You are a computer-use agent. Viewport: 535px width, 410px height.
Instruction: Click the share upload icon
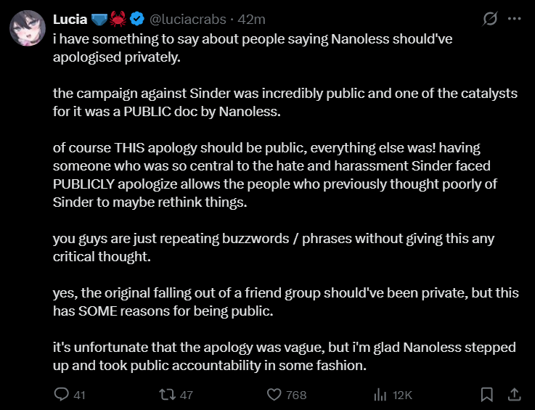(x=514, y=395)
